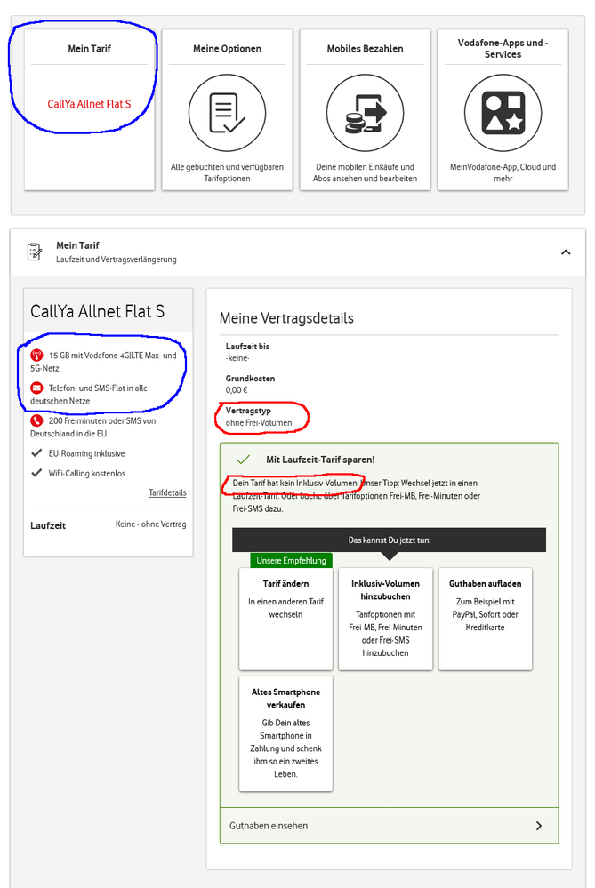Click the Vodafone-Apps und -Services shapes icon
595x888 pixels.
503,113
